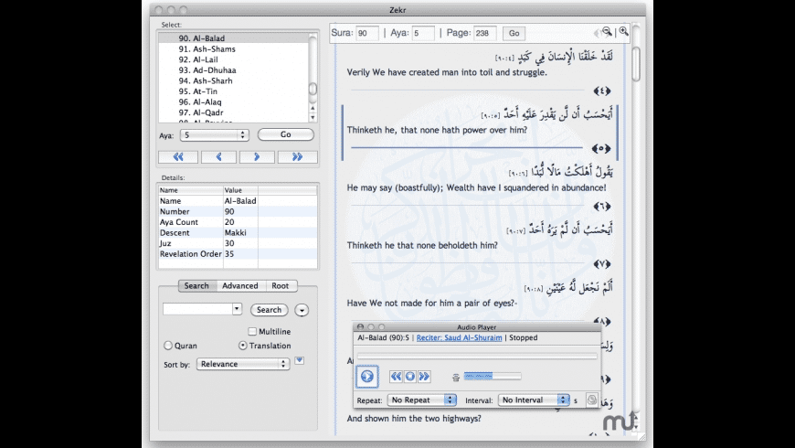Click the verse 'Verily We have created man'
795x448 pixels.
click(x=447, y=72)
